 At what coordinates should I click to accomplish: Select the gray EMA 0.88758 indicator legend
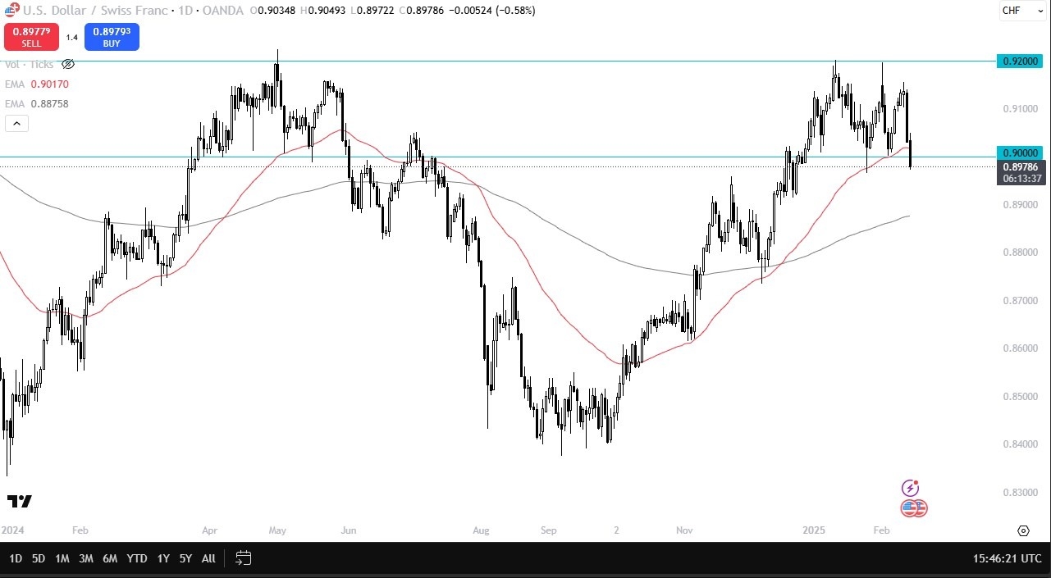coord(37,103)
